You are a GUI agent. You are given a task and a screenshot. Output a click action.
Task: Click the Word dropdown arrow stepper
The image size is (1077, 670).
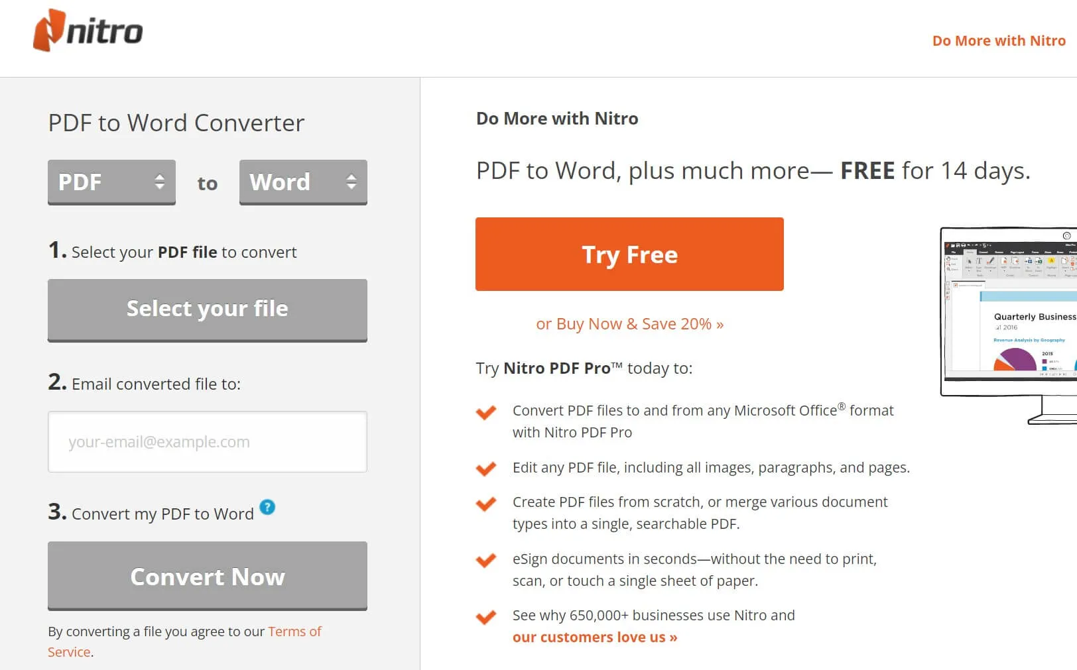pos(351,182)
